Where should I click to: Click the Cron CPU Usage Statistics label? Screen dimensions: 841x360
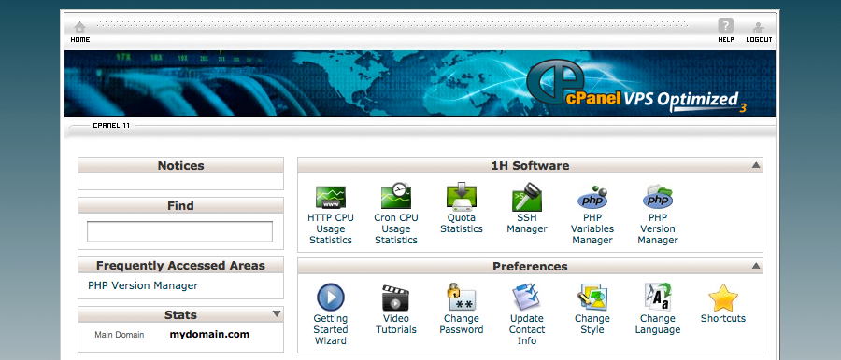[396, 228]
